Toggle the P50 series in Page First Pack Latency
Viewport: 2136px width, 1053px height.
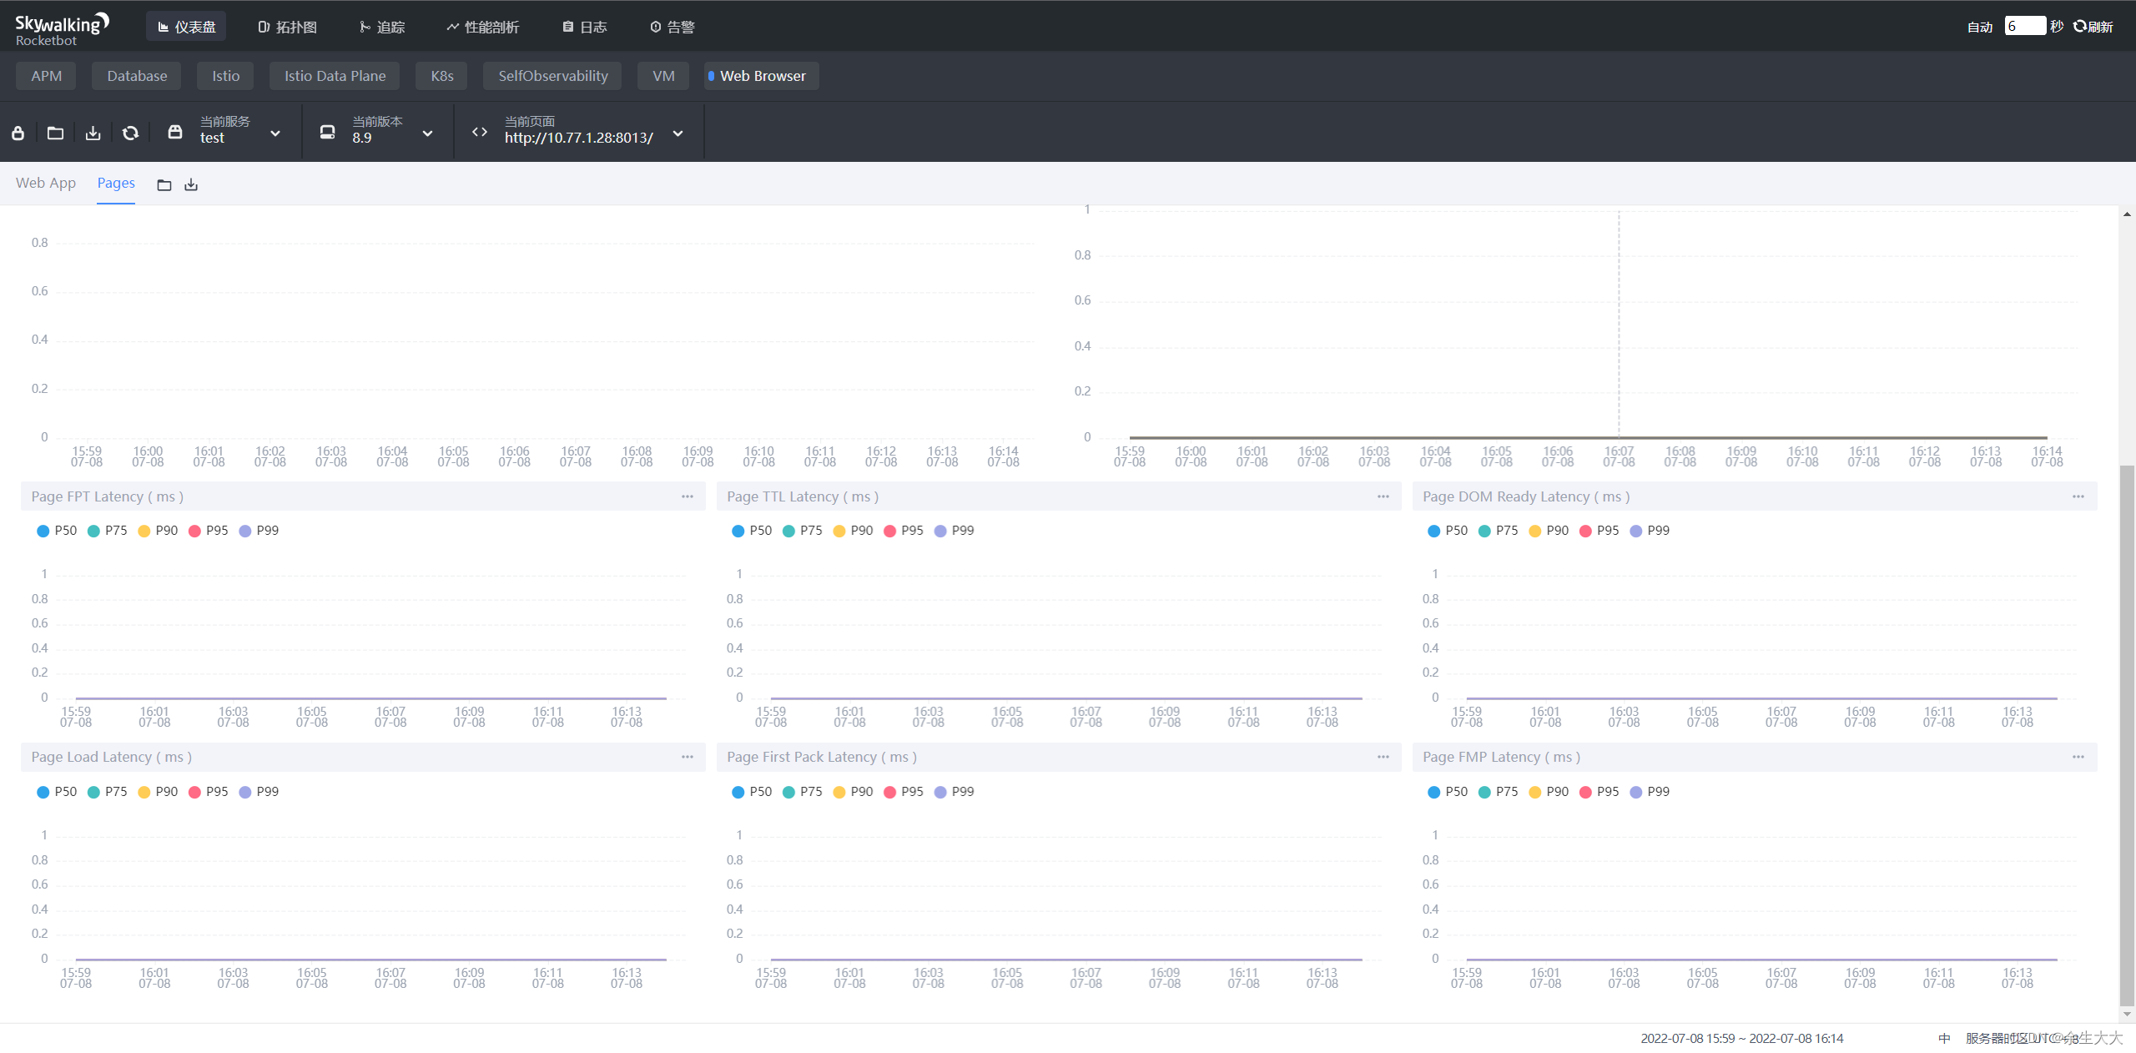pos(752,792)
